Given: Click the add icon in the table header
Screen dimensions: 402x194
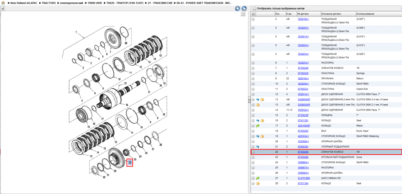Looking at the screenshot, I should (x=253, y=14).
